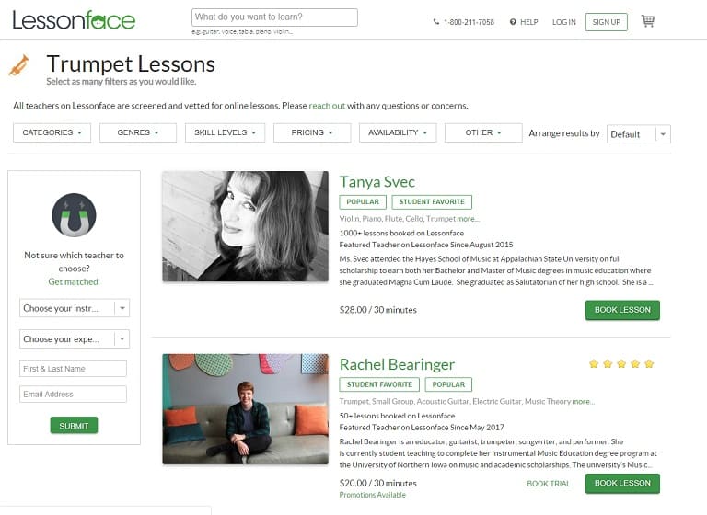Viewport: 707px width, 515px height.
Task: Click the search box in the header
Action: coord(274,17)
